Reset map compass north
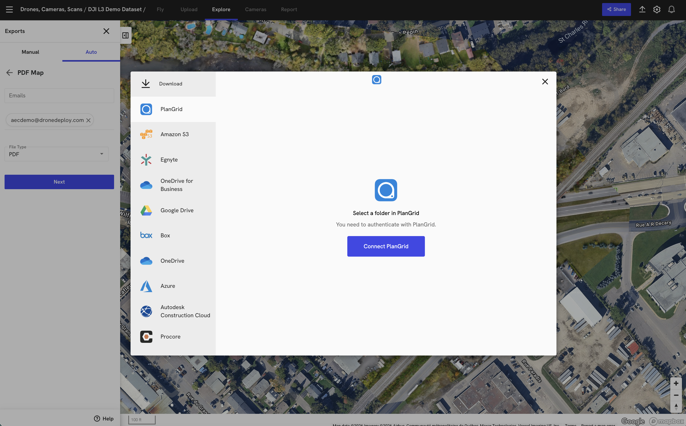Image resolution: width=686 pixels, height=426 pixels. pos(676,407)
